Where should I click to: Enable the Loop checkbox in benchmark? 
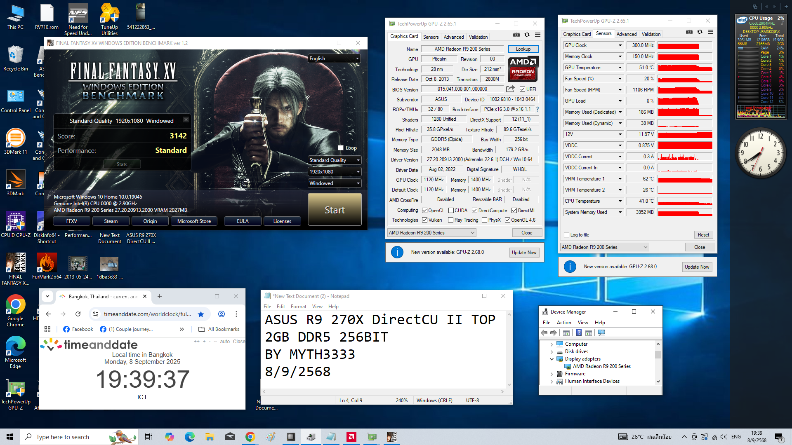pyautogui.click(x=341, y=148)
